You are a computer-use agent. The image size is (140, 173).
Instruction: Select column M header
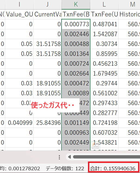pos(129,5)
